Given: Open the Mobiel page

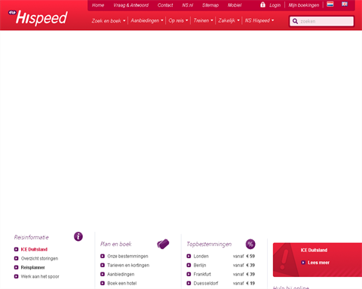Looking at the screenshot, I should point(235,5).
